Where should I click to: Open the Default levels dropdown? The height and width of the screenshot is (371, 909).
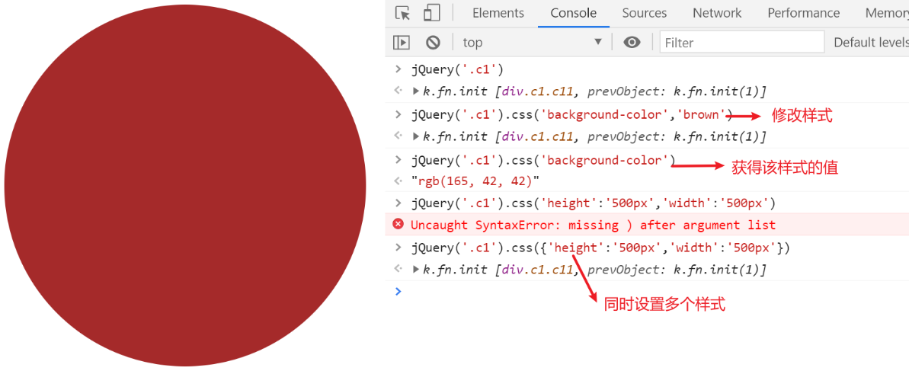point(871,43)
